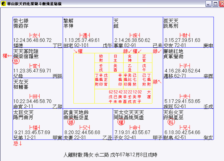224x161 pixels.
Task: Minimize the 紫微斗數 window
Action: [208, 4]
